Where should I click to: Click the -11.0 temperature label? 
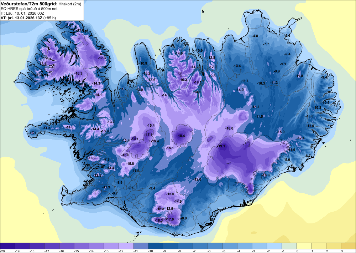310,126
